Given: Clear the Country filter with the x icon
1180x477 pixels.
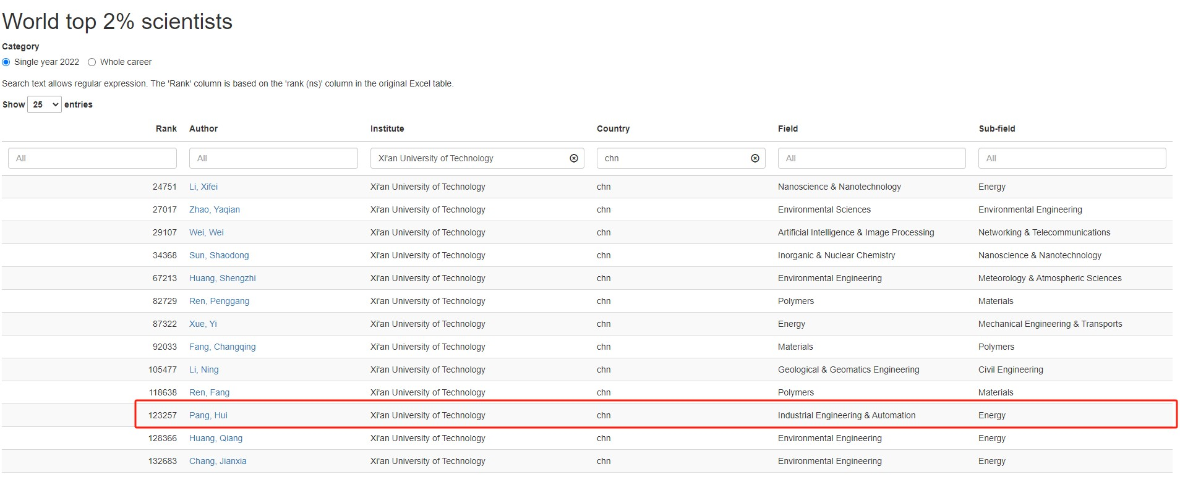Looking at the screenshot, I should tap(755, 158).
